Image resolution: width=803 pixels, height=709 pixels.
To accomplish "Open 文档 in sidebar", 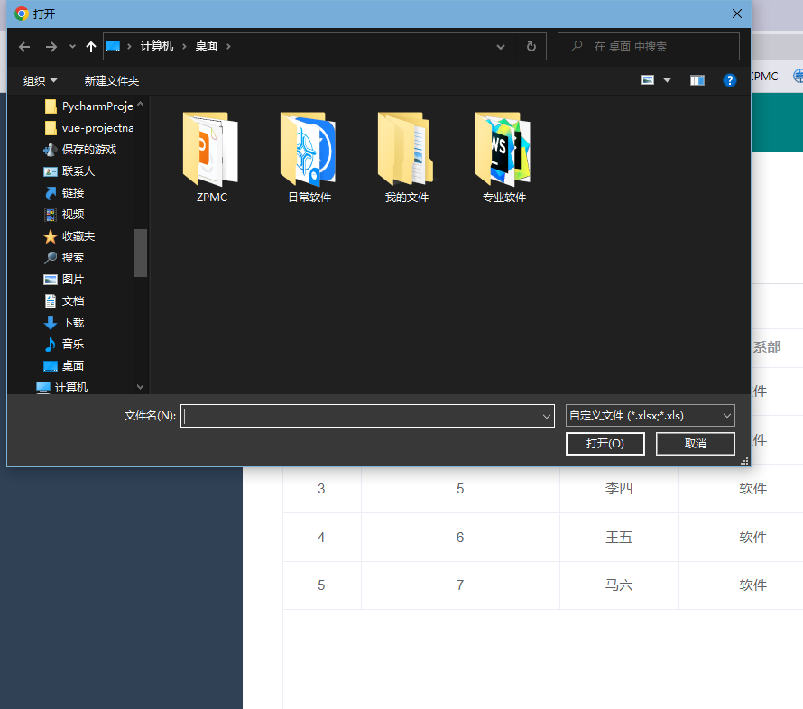I will (x=64, y=301).
